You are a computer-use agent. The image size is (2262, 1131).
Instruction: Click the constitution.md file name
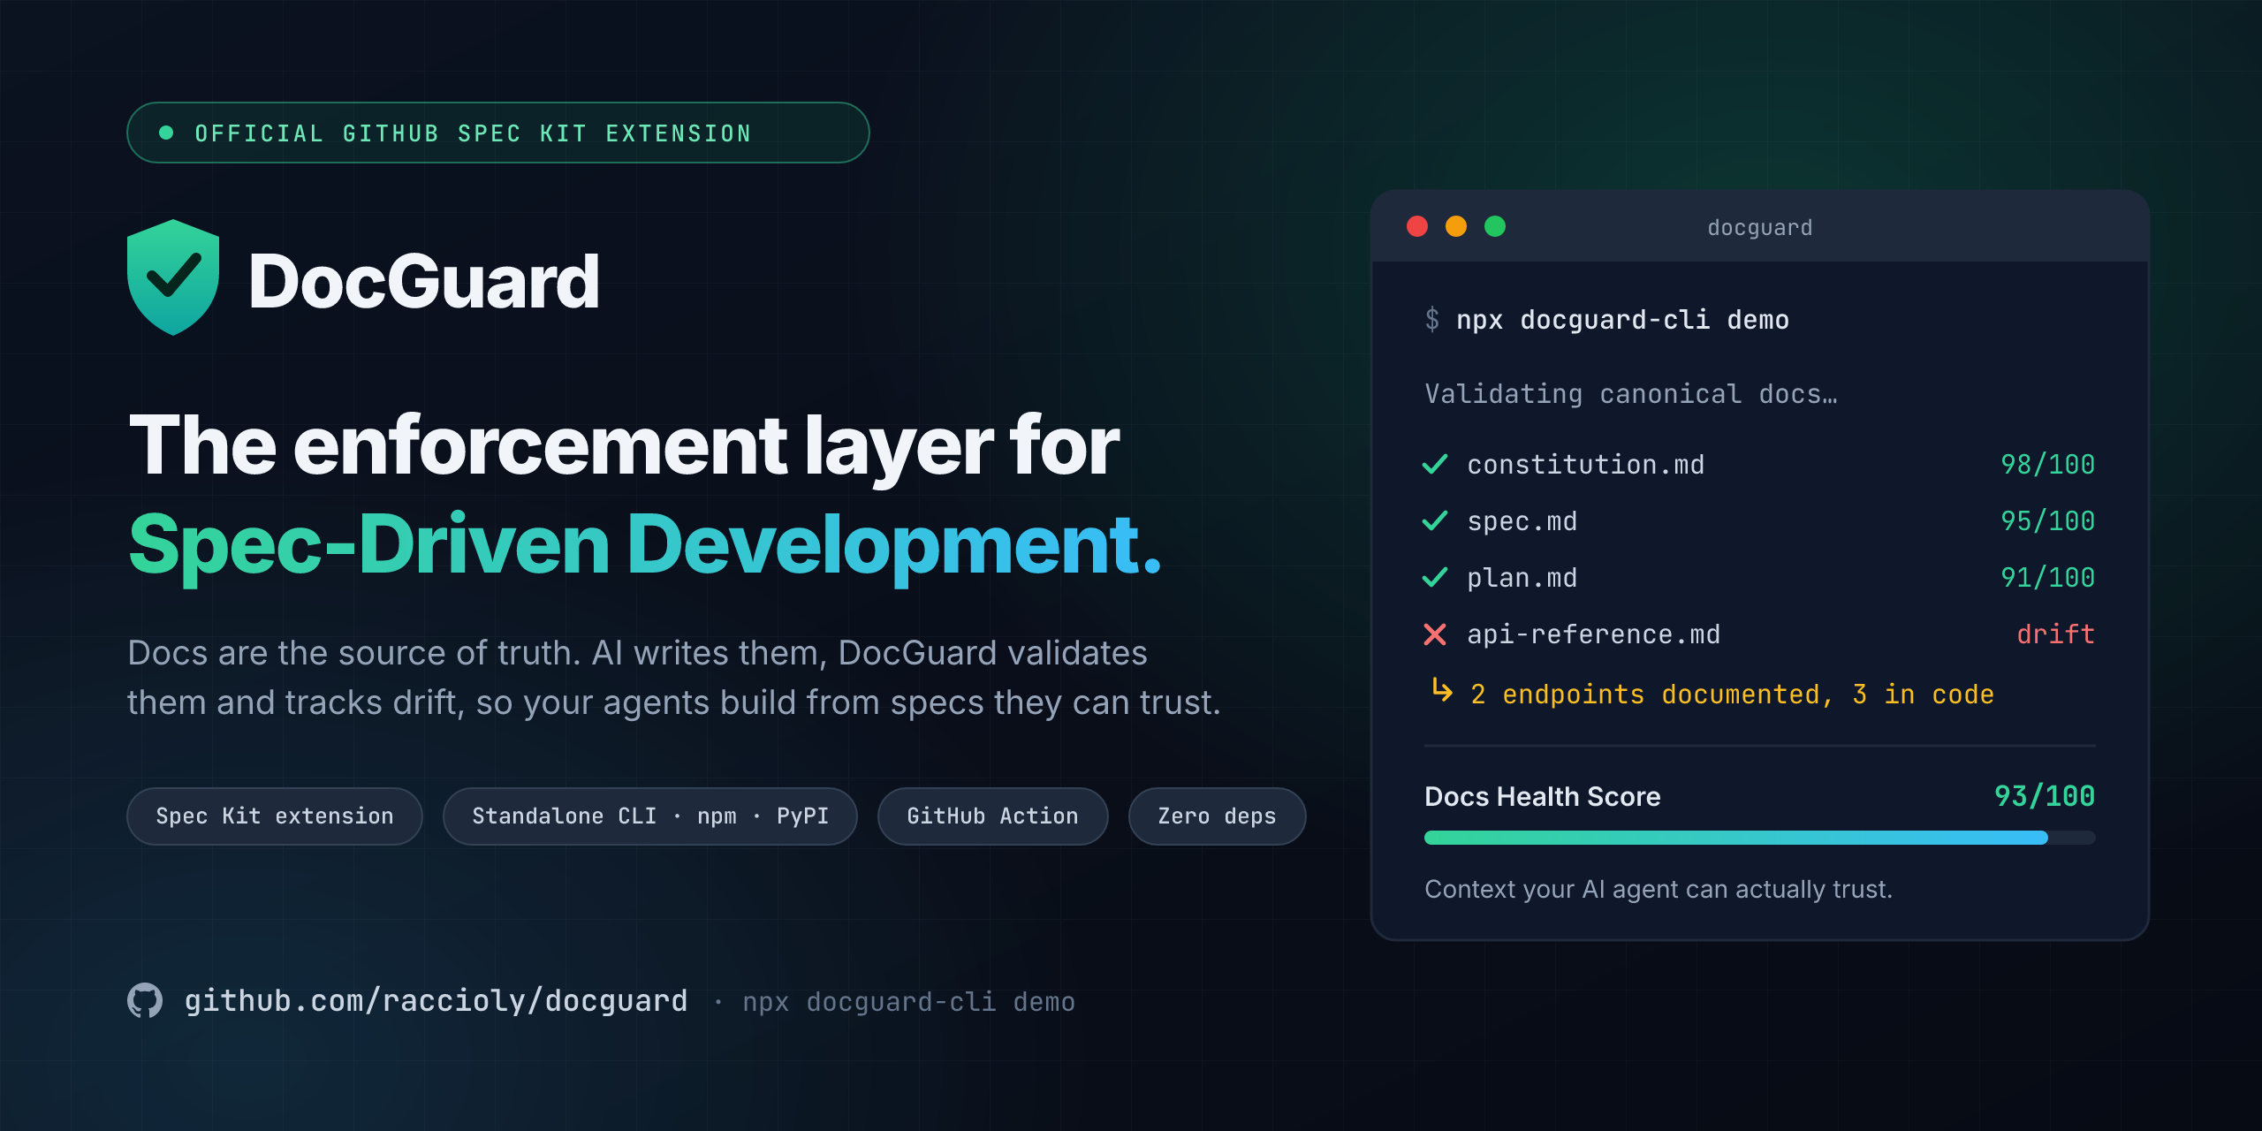coord(1586,465)
